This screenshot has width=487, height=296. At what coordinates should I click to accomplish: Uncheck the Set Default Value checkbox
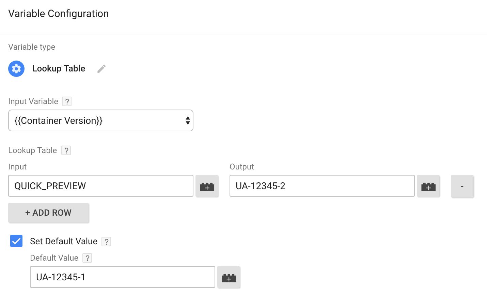16,241
